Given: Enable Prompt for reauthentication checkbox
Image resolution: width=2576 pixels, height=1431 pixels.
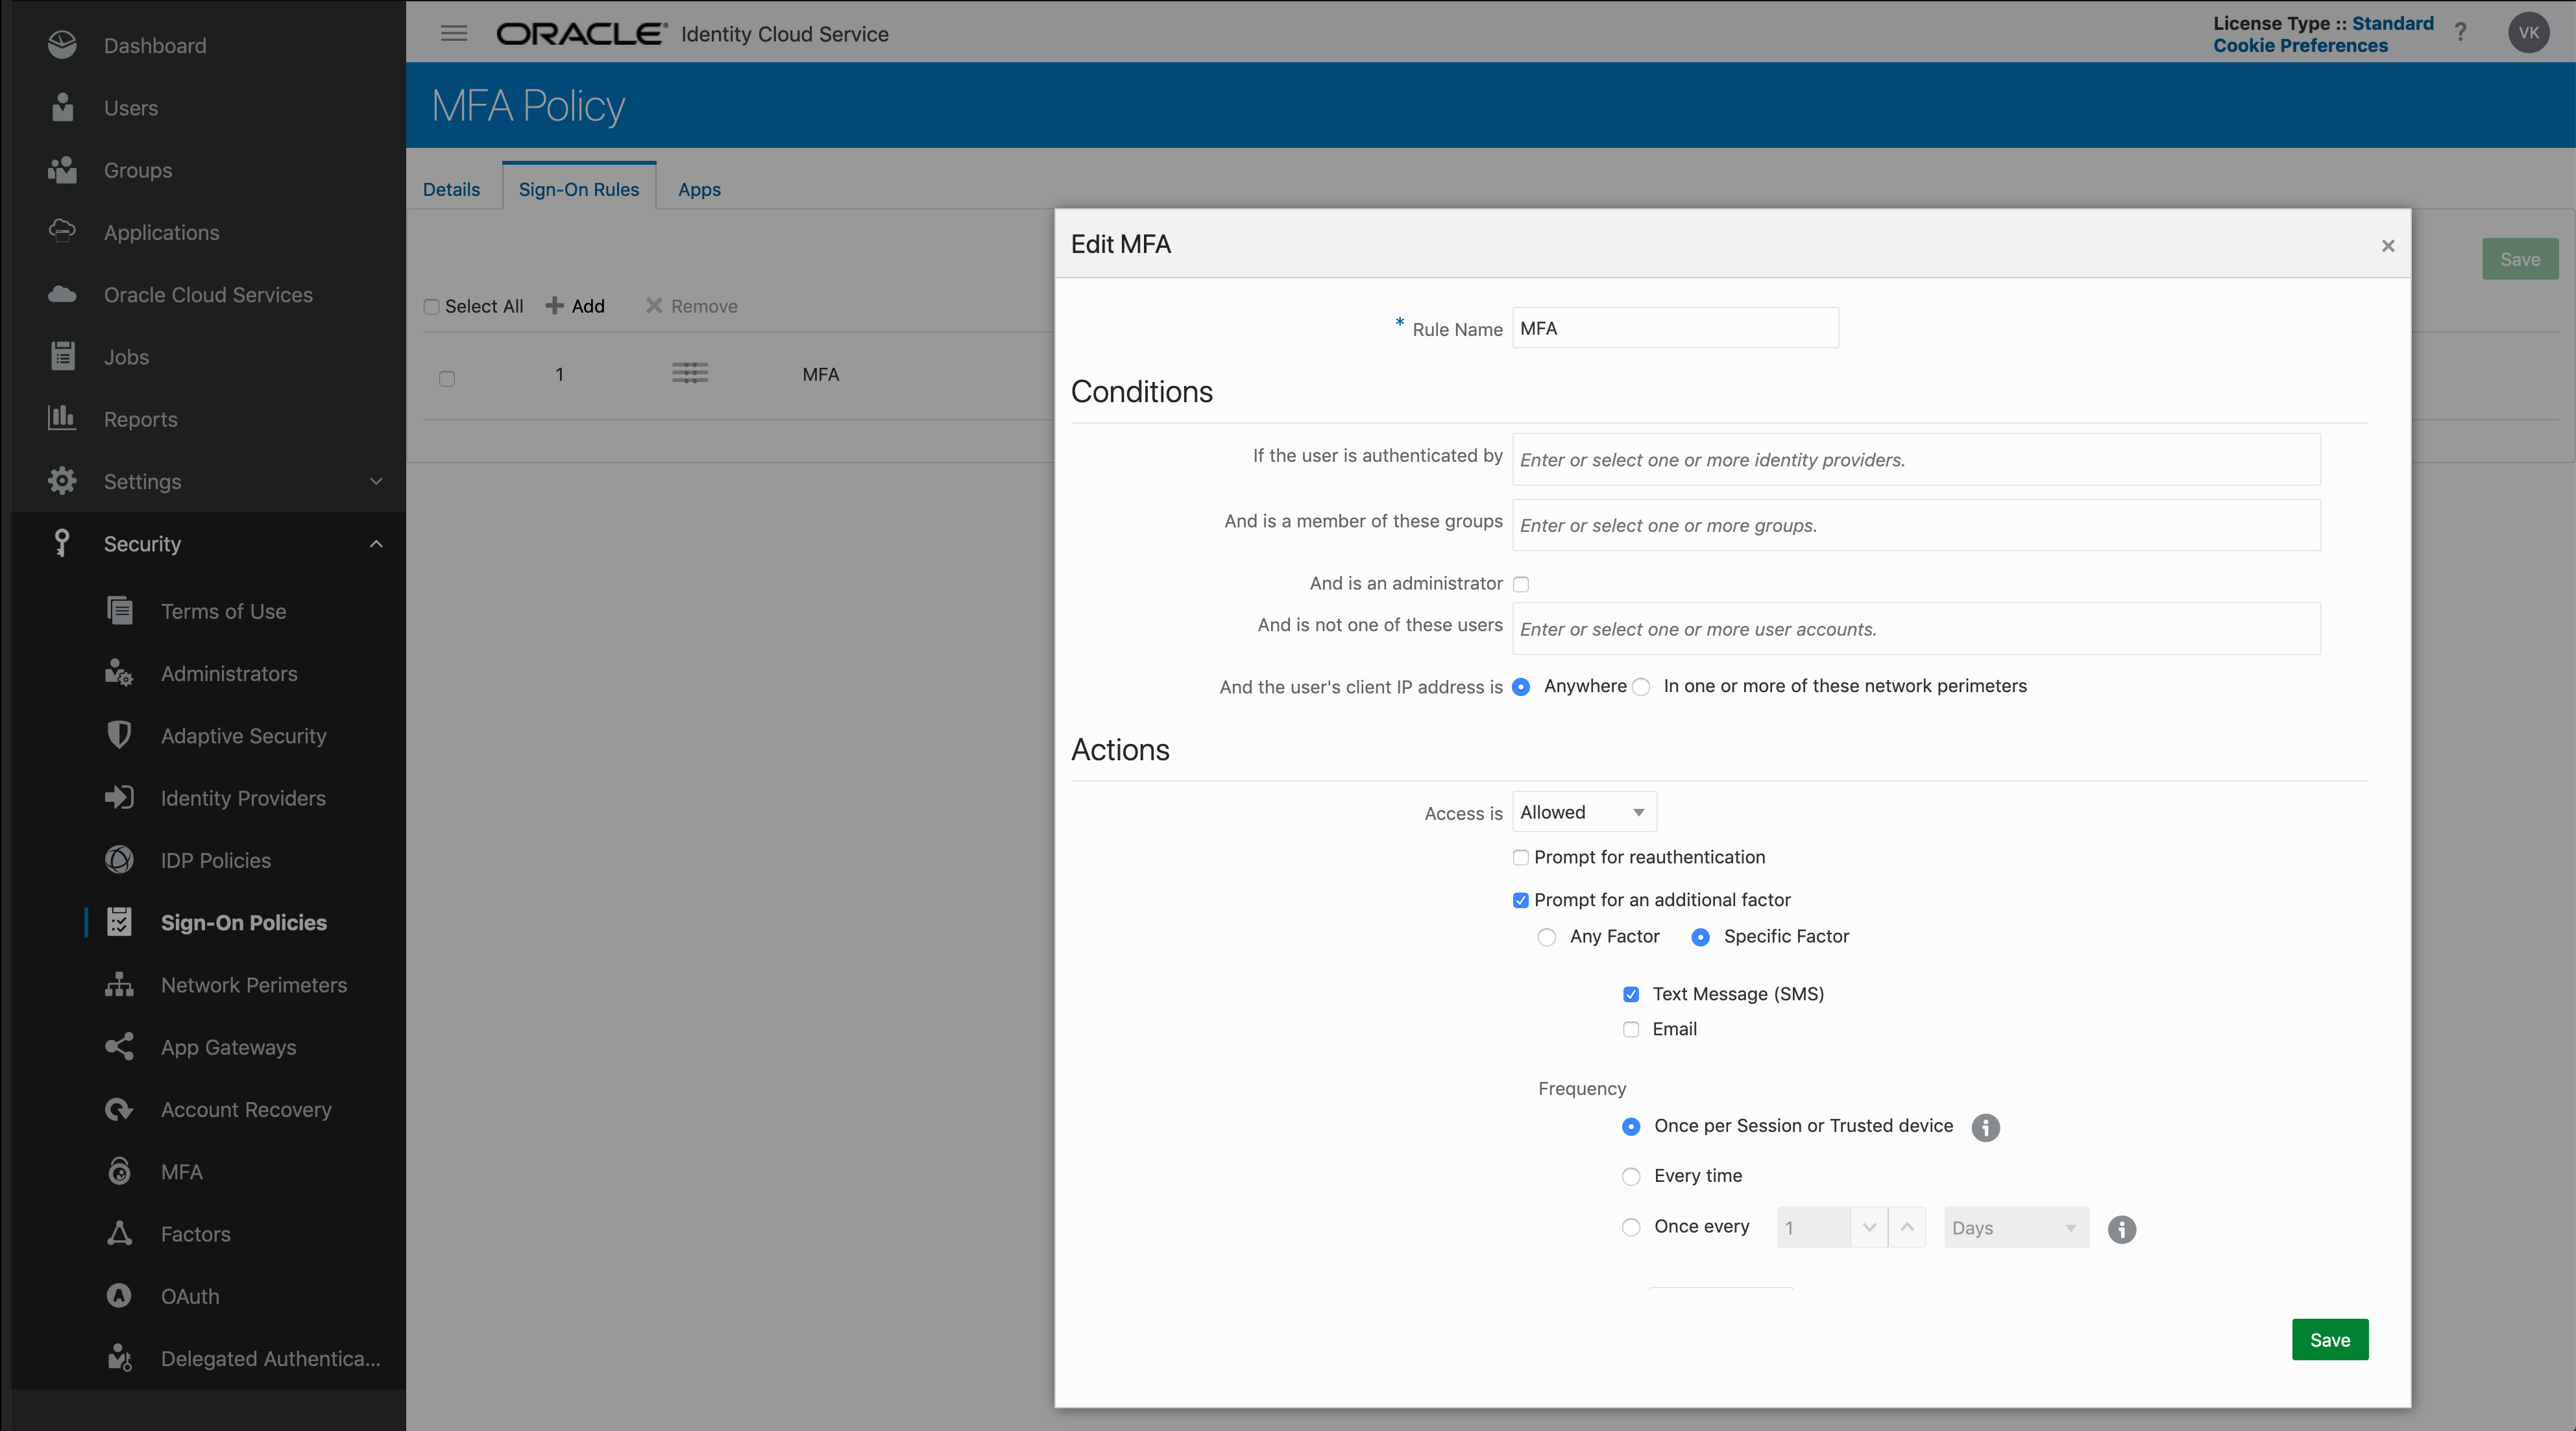Looking at the screenshot, I should pyautogui.click(x=1521, y=857).
